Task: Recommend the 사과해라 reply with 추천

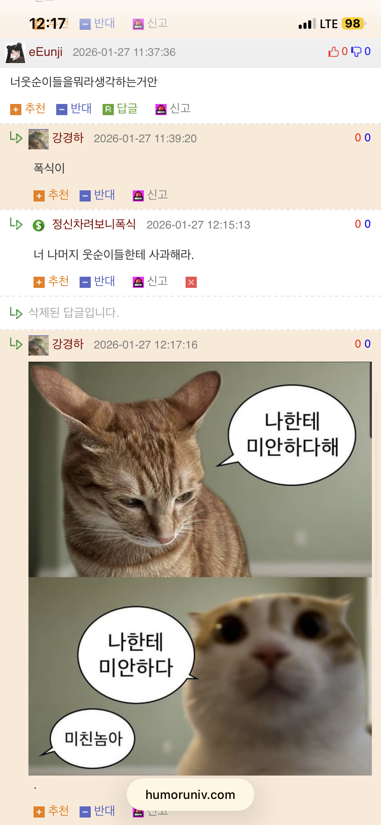Action: (x=51, y=281)
